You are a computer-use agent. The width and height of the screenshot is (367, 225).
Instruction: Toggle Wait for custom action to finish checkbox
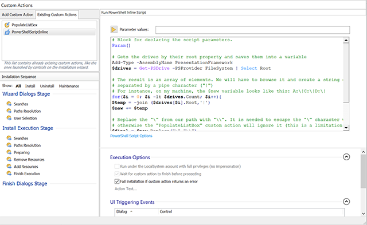(x=117, y=174)
